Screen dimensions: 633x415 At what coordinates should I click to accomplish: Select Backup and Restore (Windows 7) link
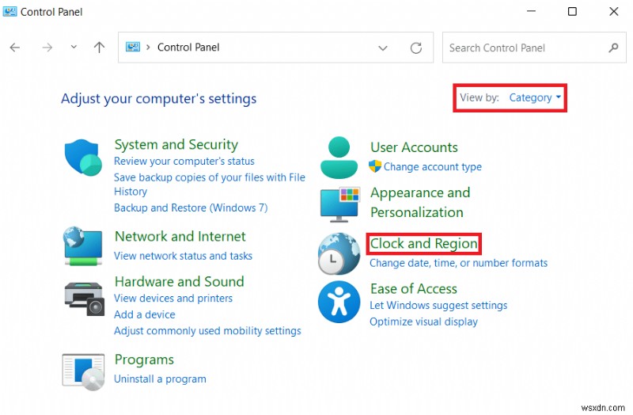click(191, 207)
